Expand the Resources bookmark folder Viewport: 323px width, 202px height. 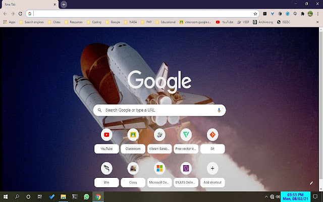pyautogui.click(x=74, y=22)
